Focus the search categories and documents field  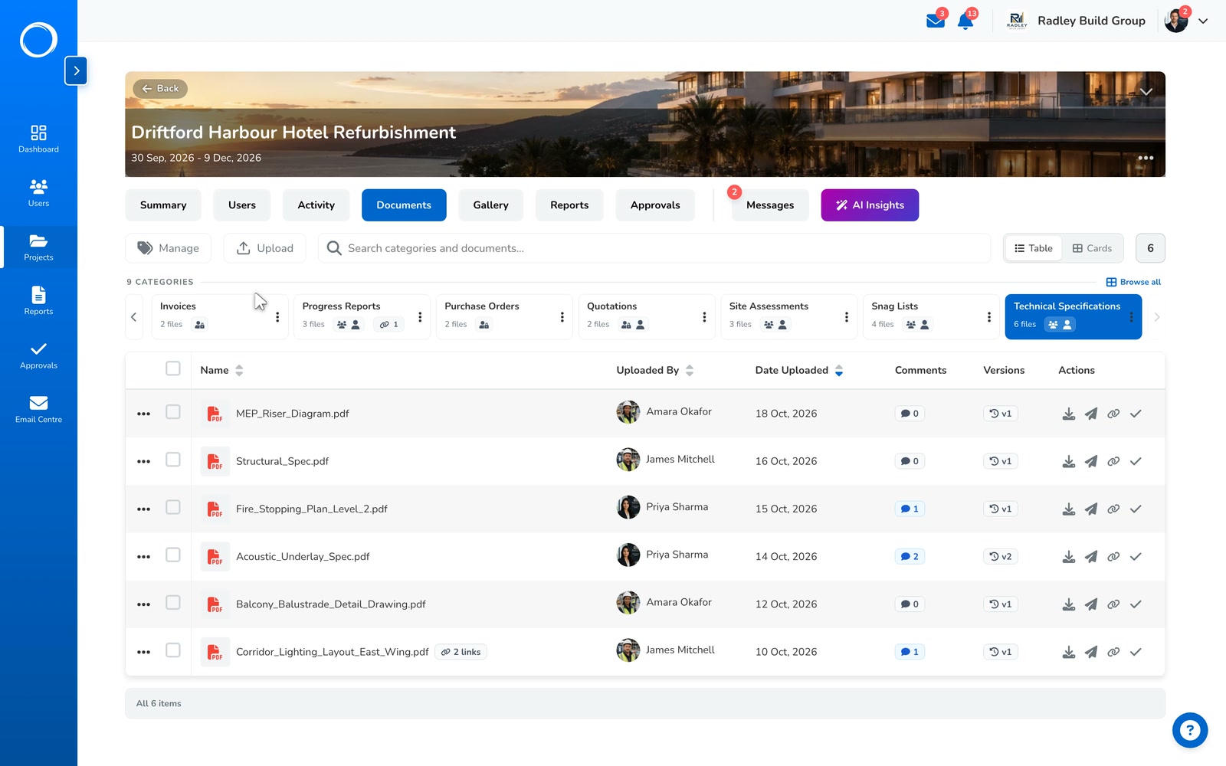point(654,248)
